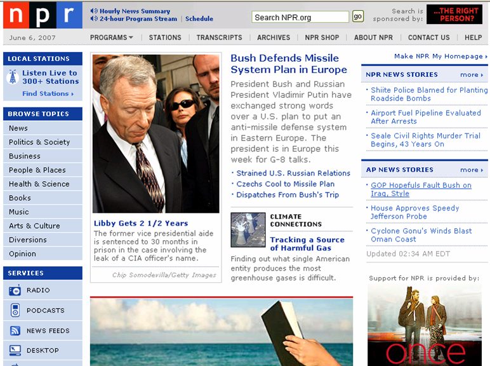Click speaker icon beside 24-hour Program Stream
The height and width of the screenshot is (366, 490).
click(x=94, y=18)
